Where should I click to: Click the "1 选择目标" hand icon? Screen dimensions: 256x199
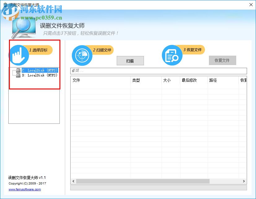pyautogui.click(x=19, y=55)
